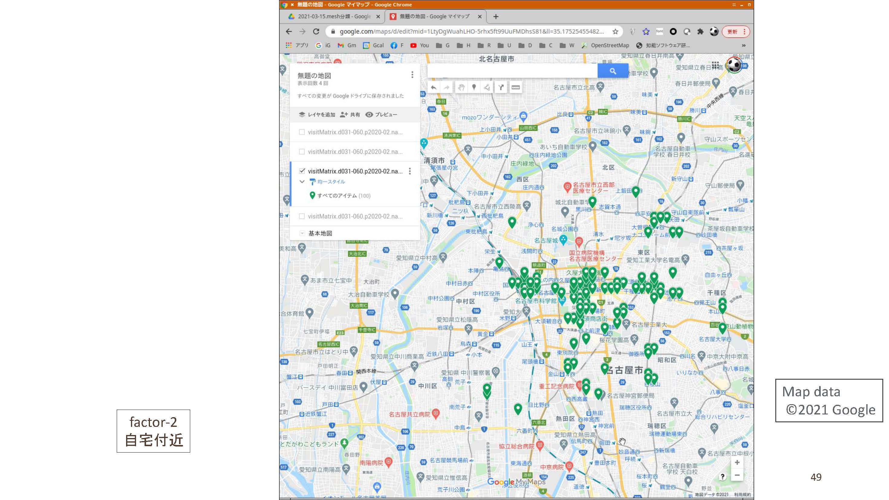Select すべてのアイテム (100) entry

344,196
